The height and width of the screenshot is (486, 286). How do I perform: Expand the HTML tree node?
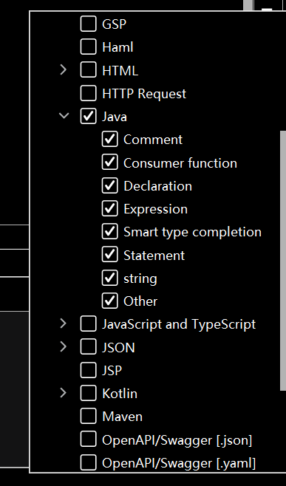click(64, 70)
